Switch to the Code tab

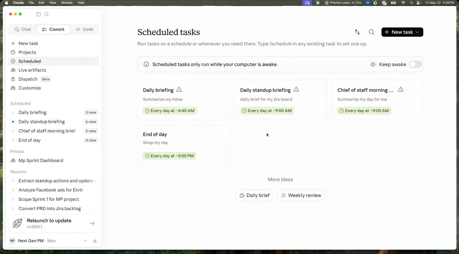click(84, 29)
